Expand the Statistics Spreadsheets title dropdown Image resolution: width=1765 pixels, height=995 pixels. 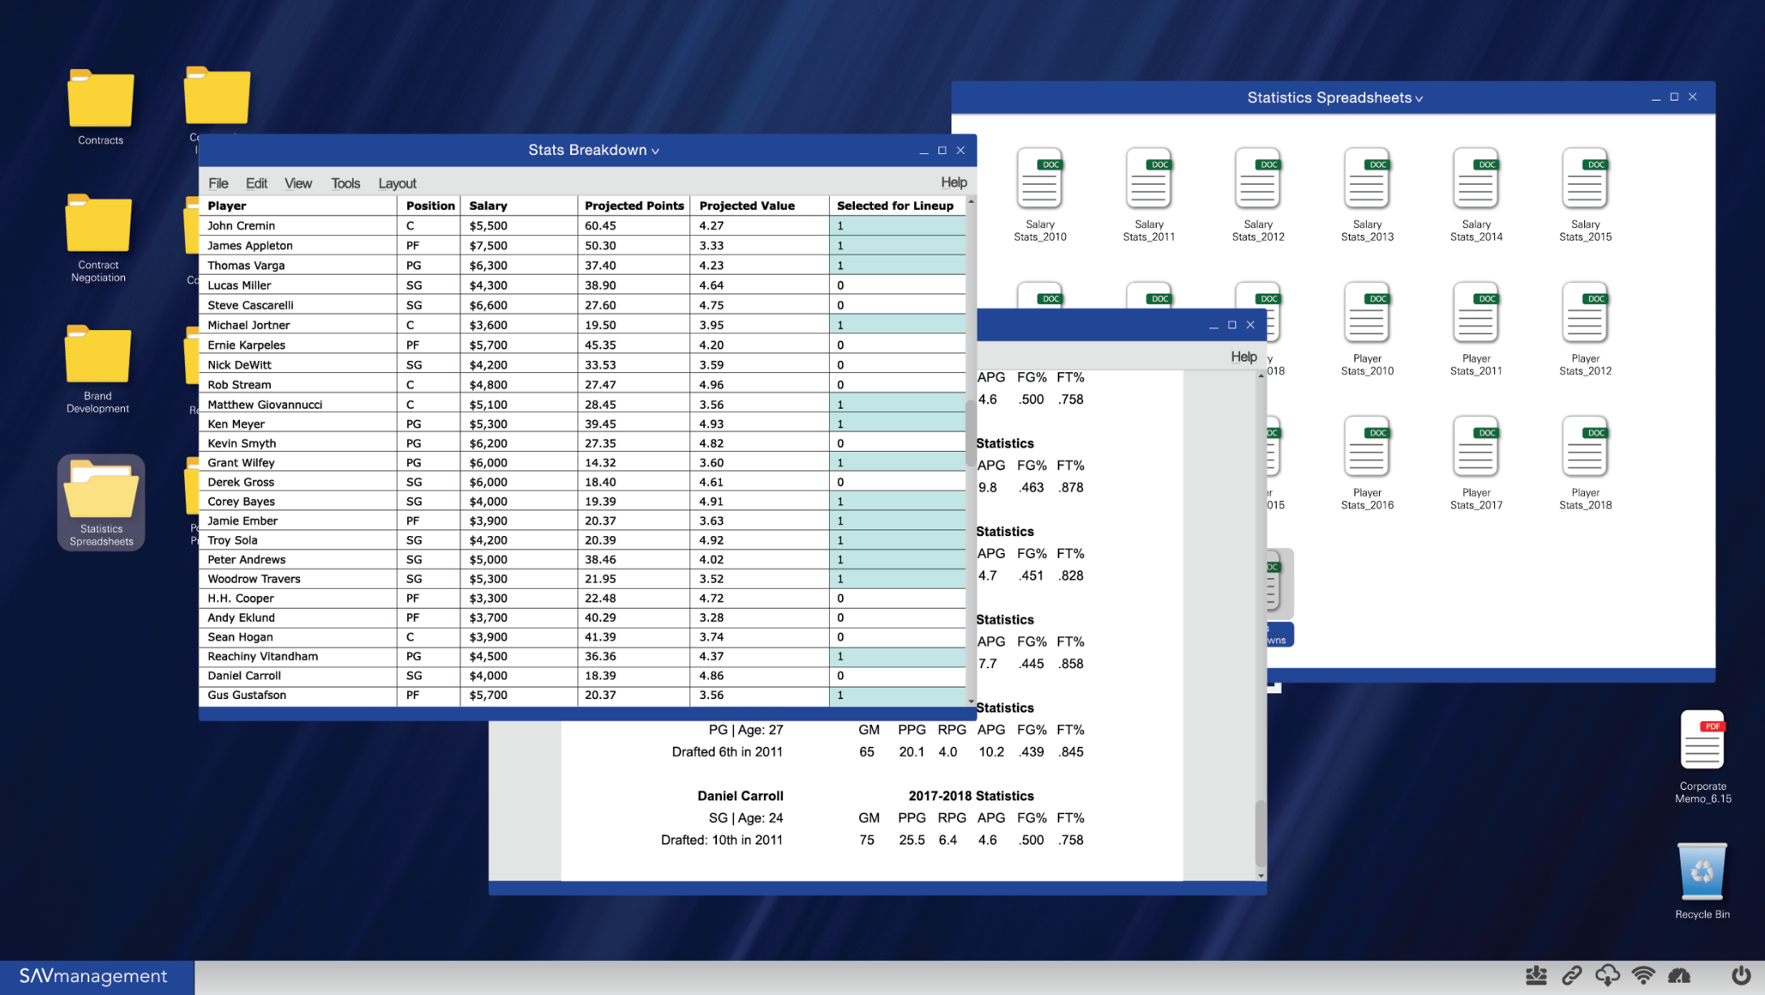(1419, 99)
